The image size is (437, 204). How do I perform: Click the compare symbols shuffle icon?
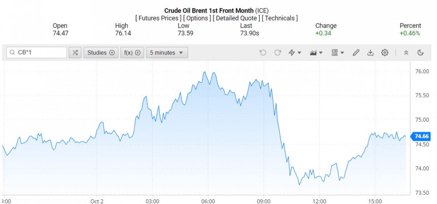[x=75, y=53]
